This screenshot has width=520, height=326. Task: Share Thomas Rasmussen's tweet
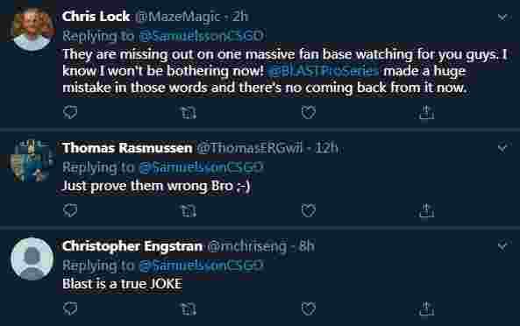[426, 210]
